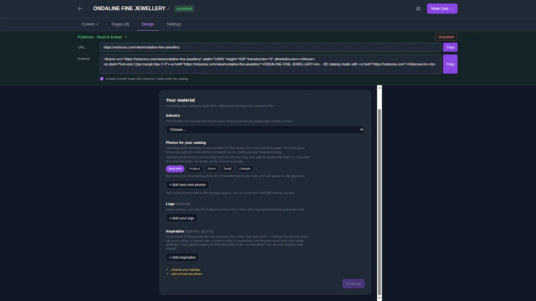Select the Detail photo tag
The width and height of the screenshot is (536, 301).
[x=227, y=169]
